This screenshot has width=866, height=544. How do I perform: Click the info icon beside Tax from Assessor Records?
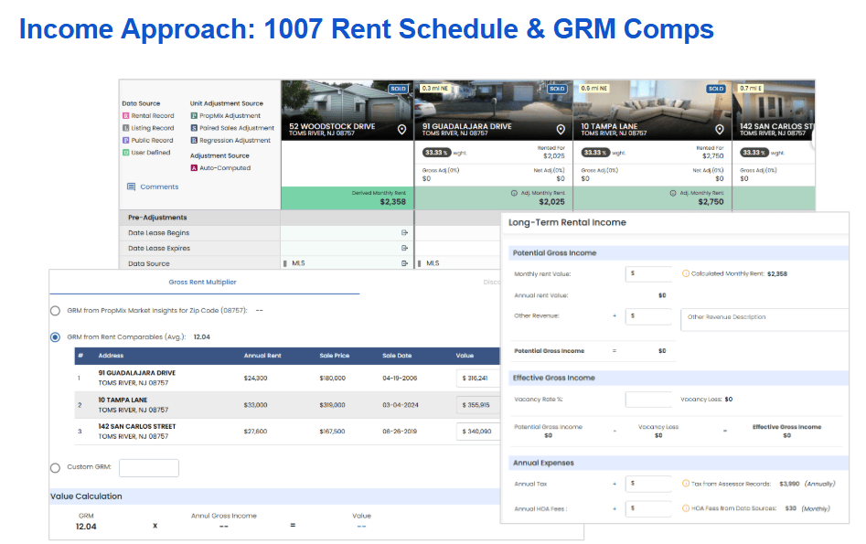(x=686, y=484)
